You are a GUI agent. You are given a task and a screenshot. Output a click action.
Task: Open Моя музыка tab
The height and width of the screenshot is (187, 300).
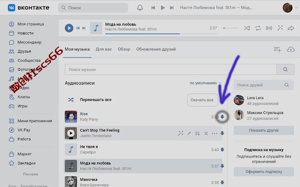(x=77, y=49)
